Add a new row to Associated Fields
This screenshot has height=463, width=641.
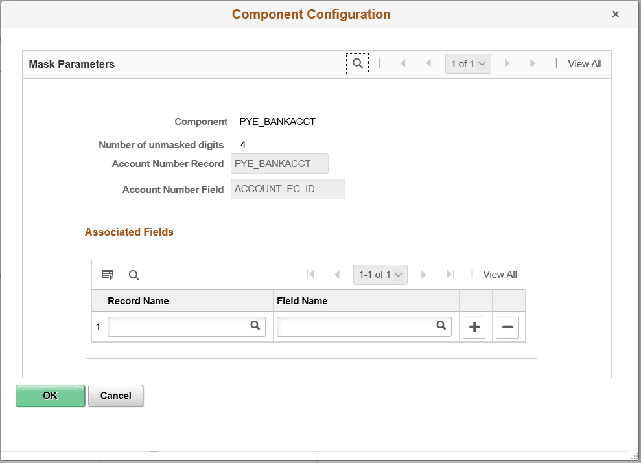click(474, 327)
